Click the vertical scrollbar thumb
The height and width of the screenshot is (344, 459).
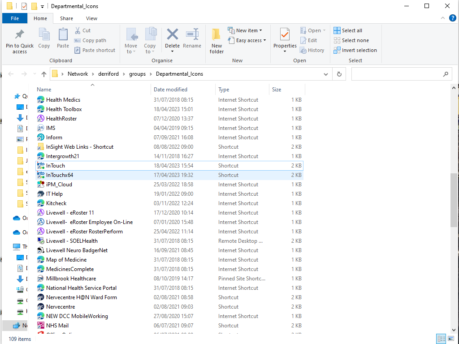click(454, 200)
